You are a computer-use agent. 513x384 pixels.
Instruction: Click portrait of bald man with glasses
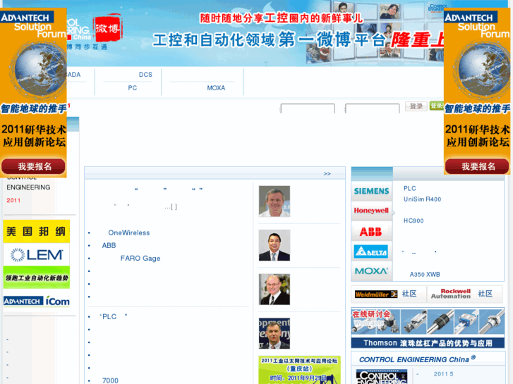pos(274,289)
